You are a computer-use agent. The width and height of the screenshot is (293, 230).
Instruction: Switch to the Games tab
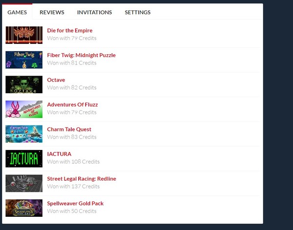tap(17, 12)
